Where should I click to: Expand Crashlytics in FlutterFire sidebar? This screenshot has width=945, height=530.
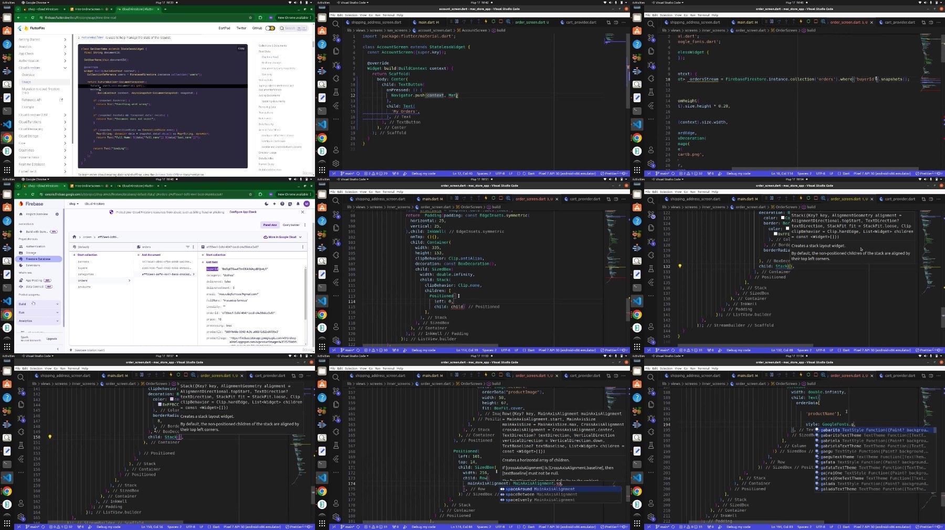[x=65, y=150]
